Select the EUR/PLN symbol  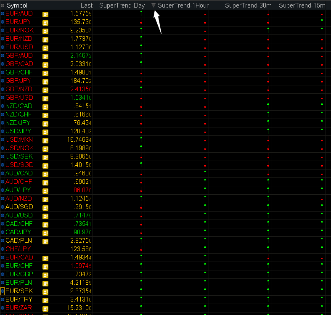19,283
